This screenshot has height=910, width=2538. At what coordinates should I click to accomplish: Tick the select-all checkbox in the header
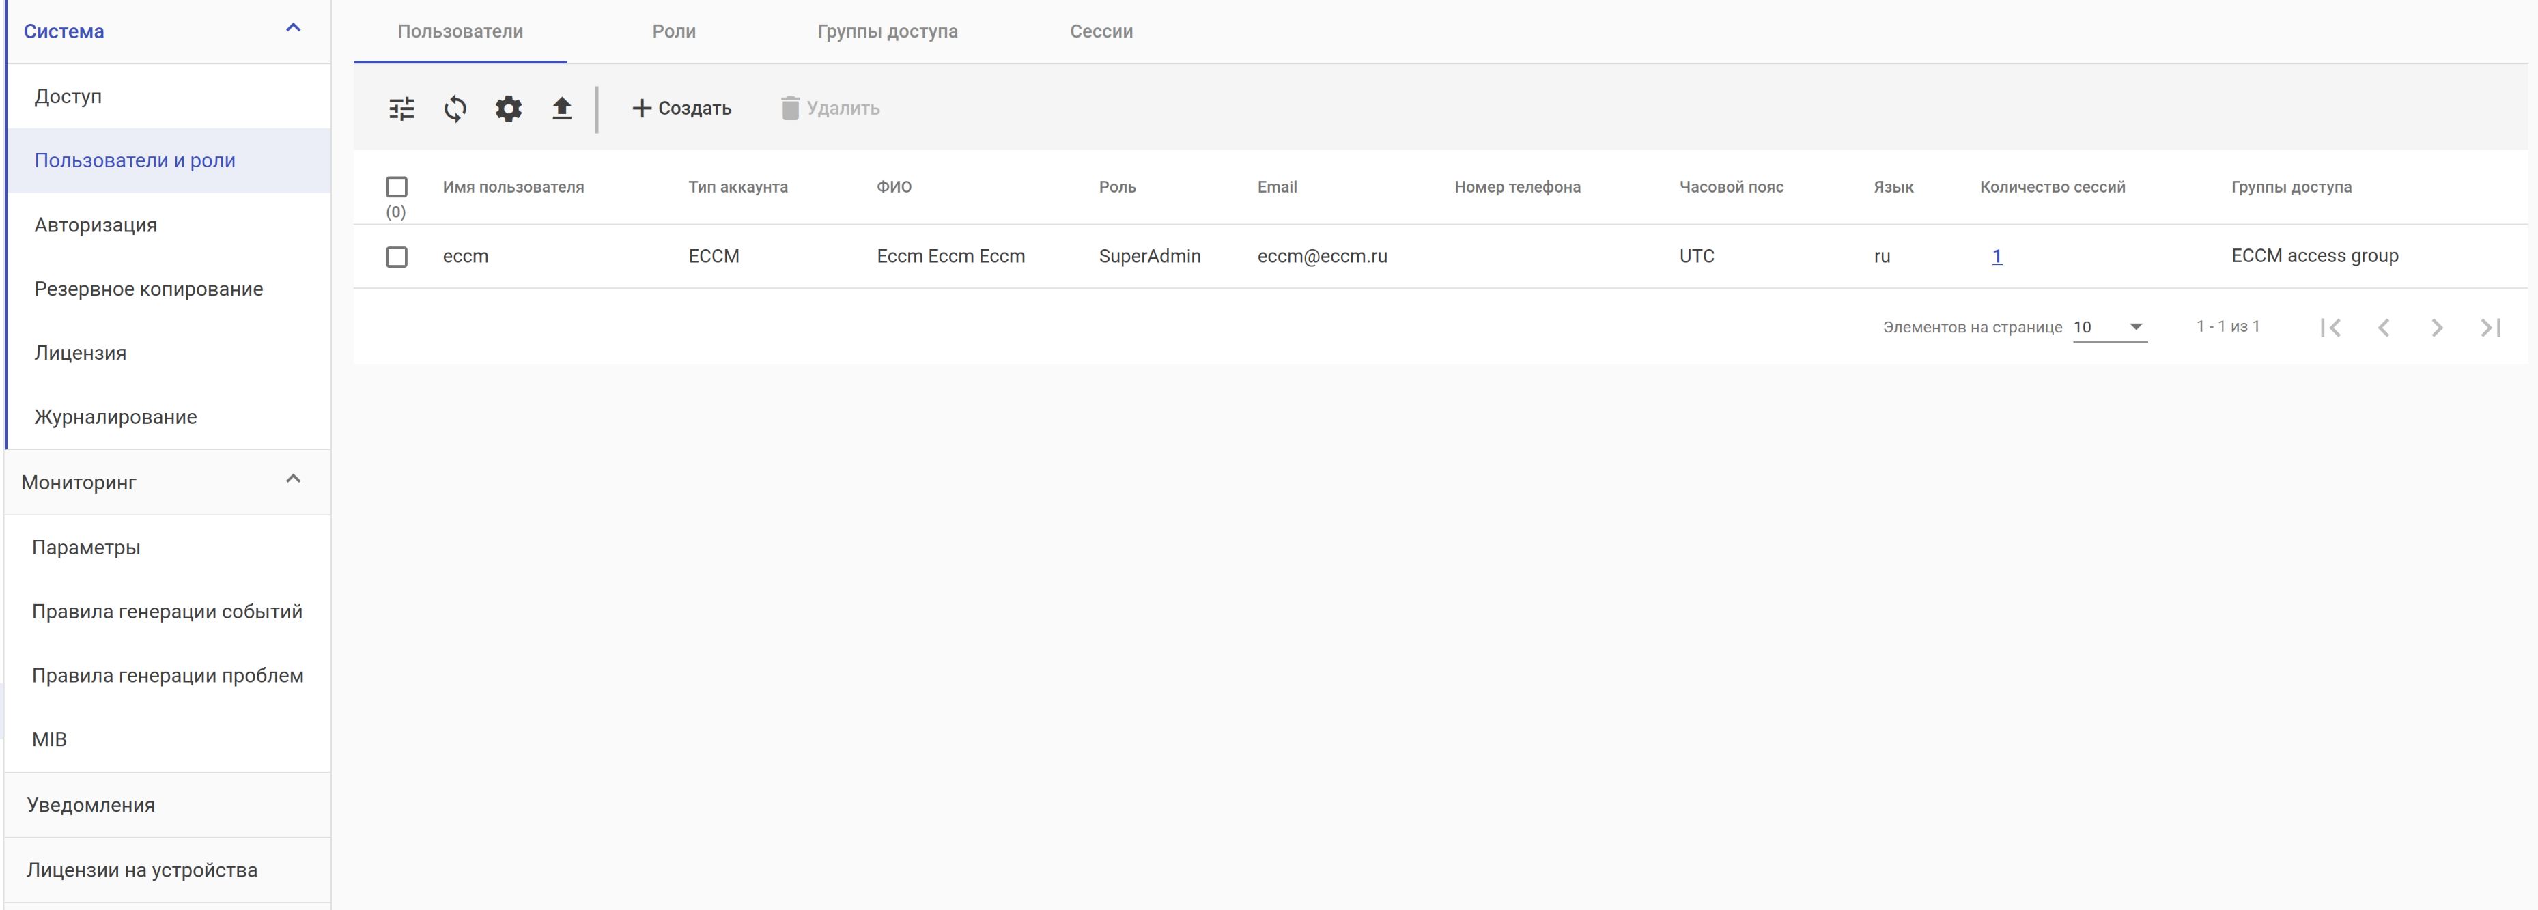[x=396, y=187]
